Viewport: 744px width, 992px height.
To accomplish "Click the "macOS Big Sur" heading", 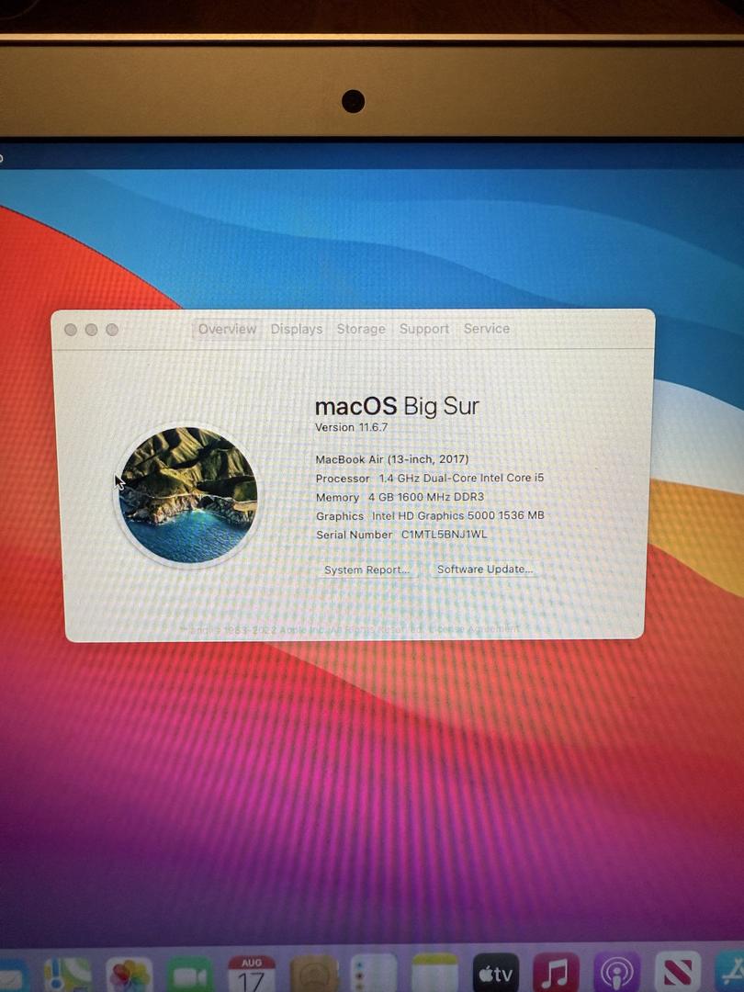I will (398, 406).
